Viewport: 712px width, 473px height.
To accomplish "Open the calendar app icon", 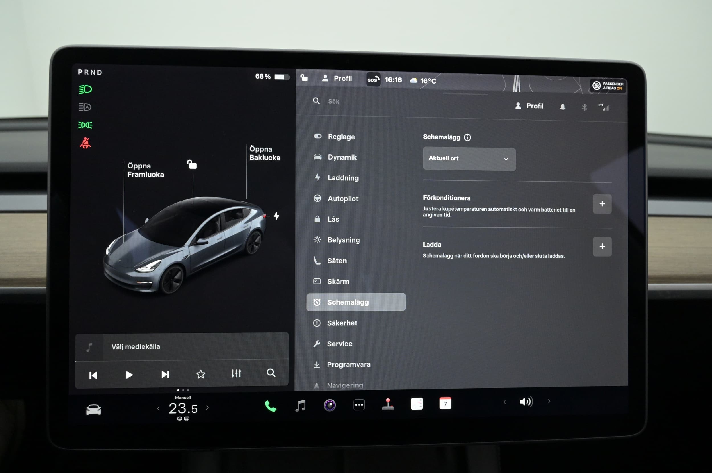I will [x=445, y=404].
